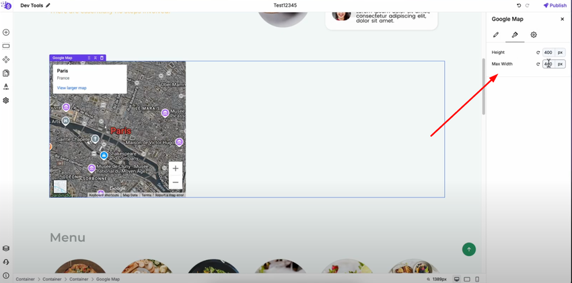Click the green scroll-to-top button

[x=469, y=249]
